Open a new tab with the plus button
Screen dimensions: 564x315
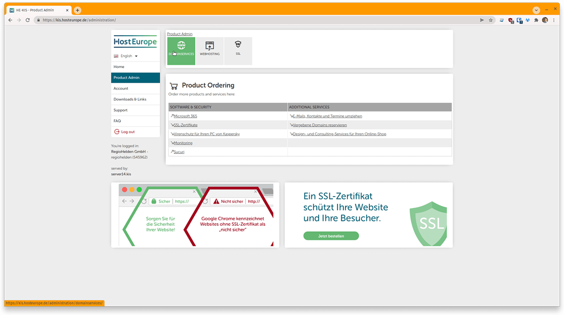click(x=78, y=10)
